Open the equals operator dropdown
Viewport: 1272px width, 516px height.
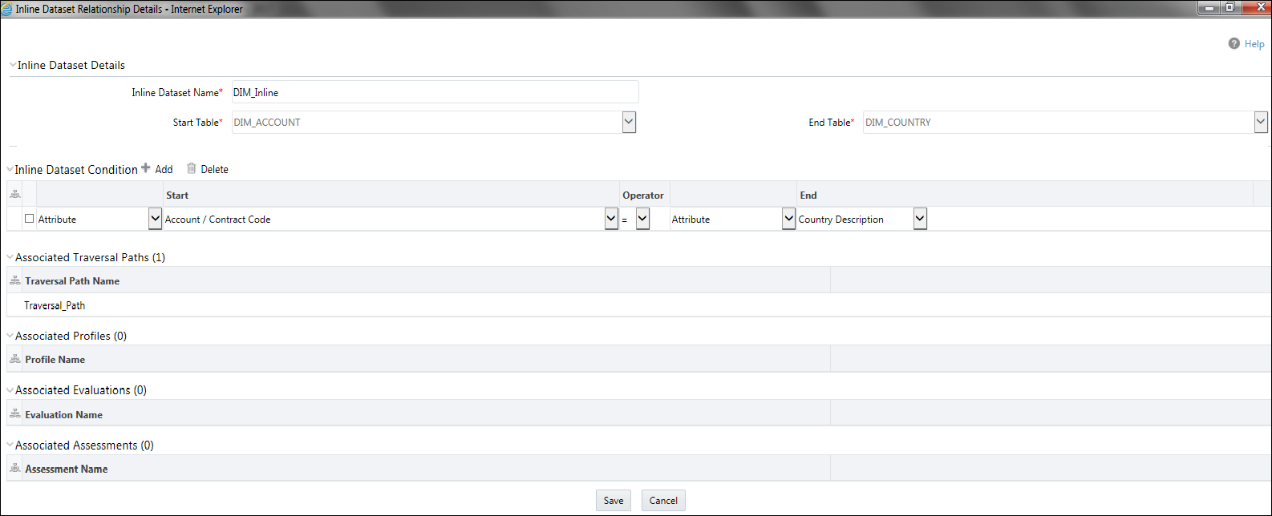click(642, 219)
